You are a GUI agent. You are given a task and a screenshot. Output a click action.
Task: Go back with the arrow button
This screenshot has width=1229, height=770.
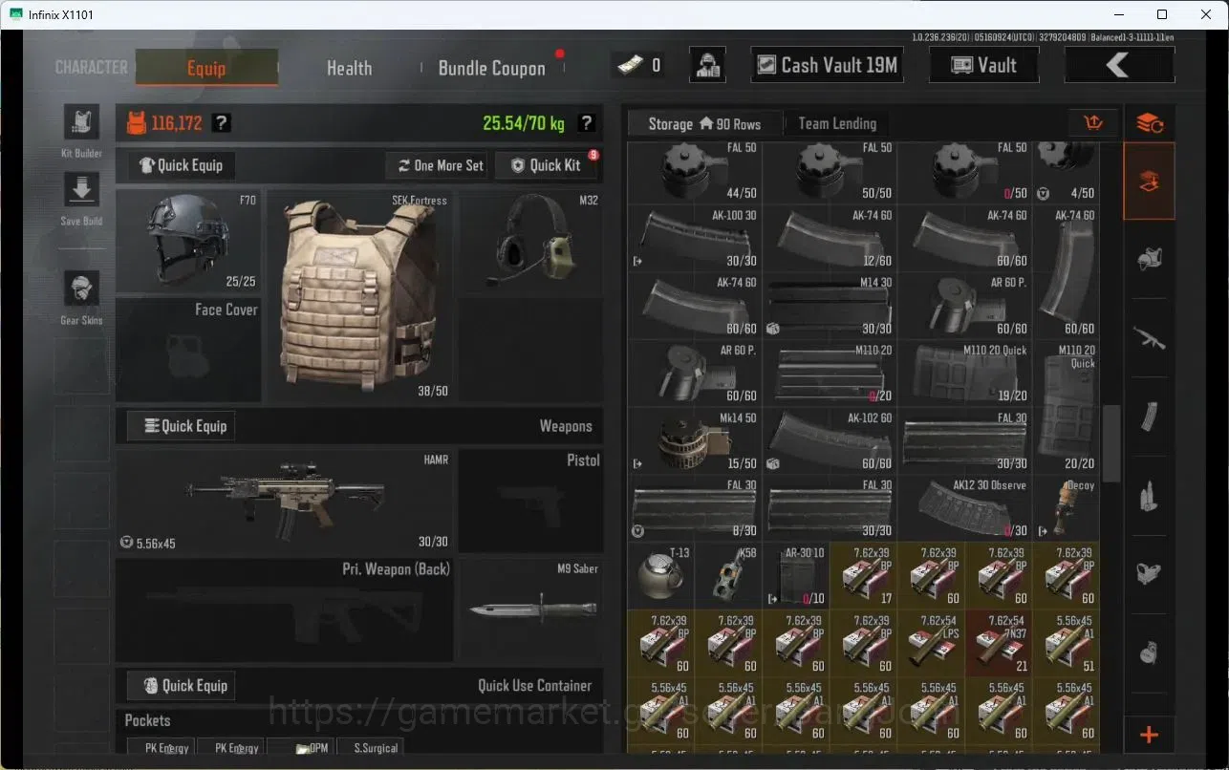[x=1119, y=65]
